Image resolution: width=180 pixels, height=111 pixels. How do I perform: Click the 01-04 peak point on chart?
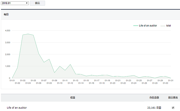[28, 34]
